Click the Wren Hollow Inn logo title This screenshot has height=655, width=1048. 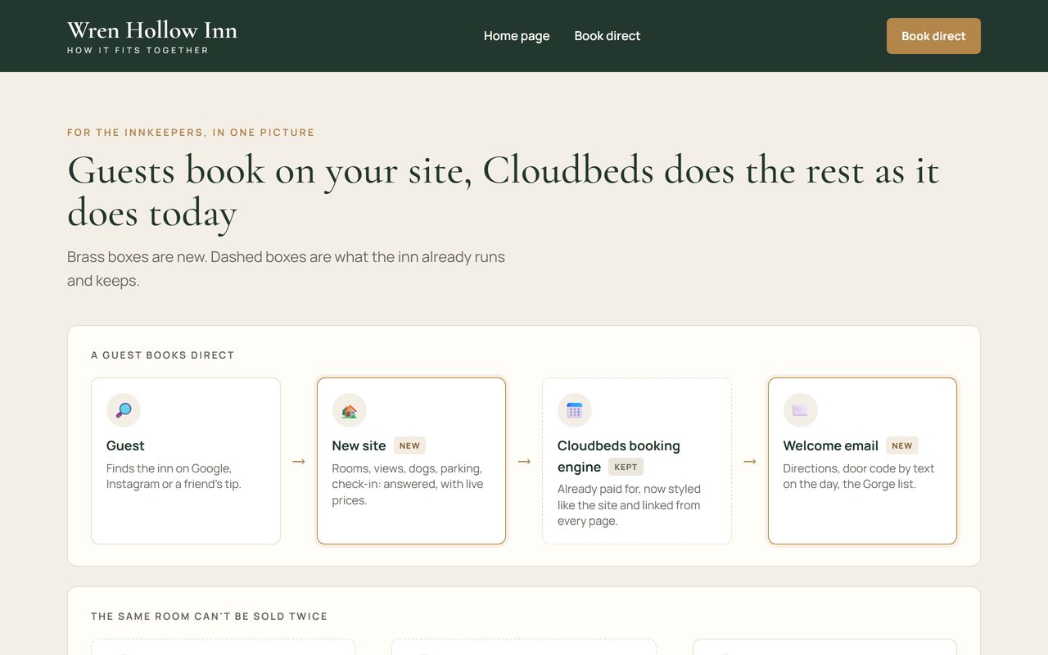(x=152, y=30)
